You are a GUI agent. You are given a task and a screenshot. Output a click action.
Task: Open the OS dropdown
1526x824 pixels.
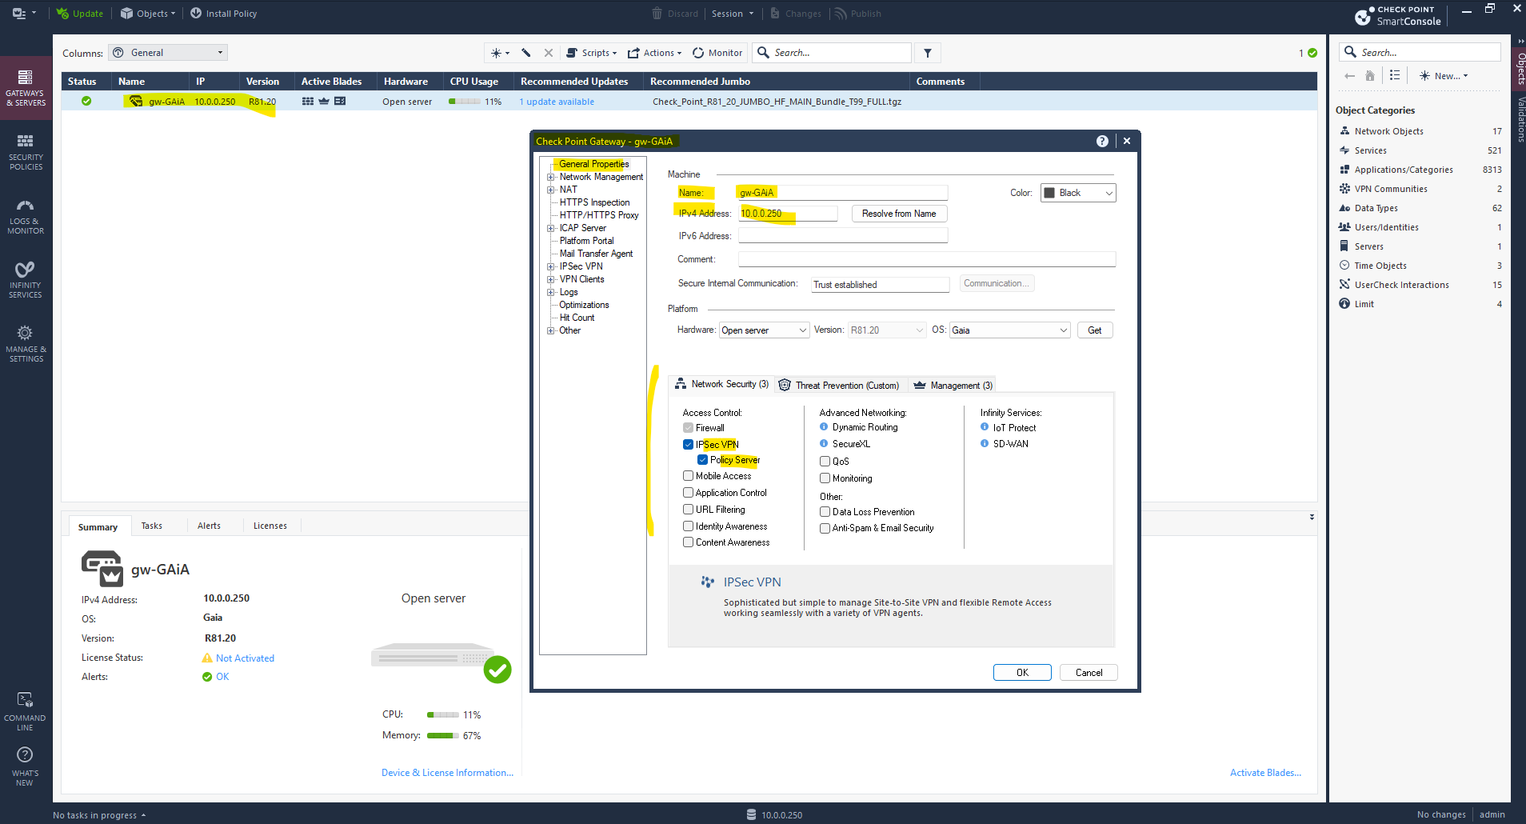click(x=1009, y=330)
